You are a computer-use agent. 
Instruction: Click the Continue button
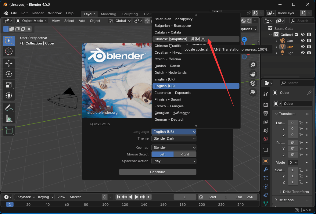(x=157, y=172)
